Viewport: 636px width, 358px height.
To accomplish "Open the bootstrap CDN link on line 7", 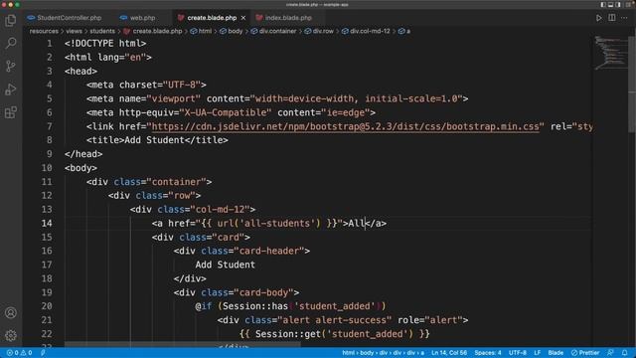I will pos(345,126).
